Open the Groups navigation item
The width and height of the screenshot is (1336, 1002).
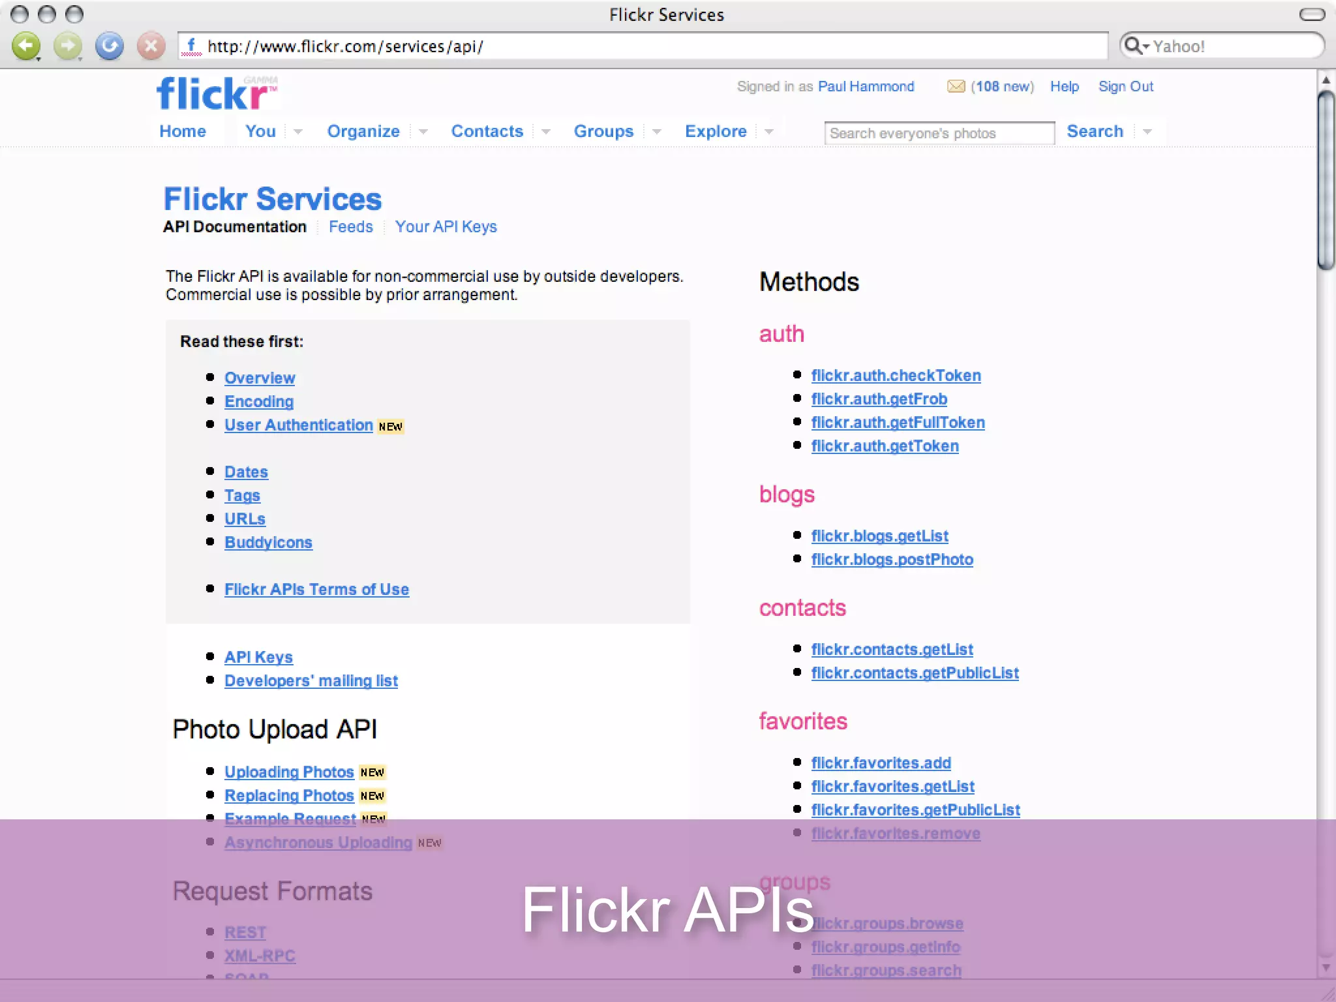603,131
